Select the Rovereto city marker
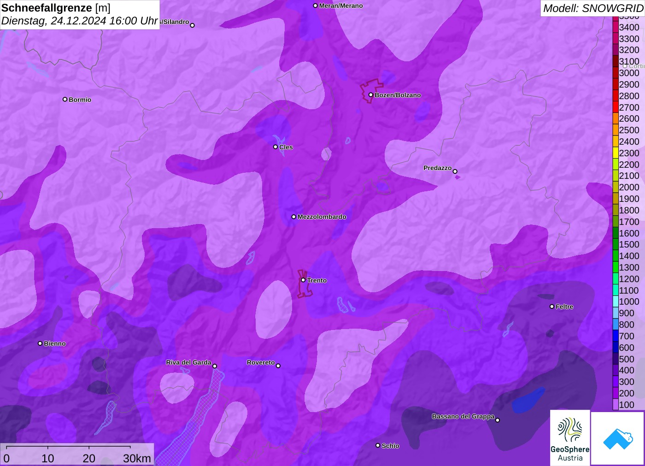The height and width of the screenshot is (466, 645). pos(278,366)
